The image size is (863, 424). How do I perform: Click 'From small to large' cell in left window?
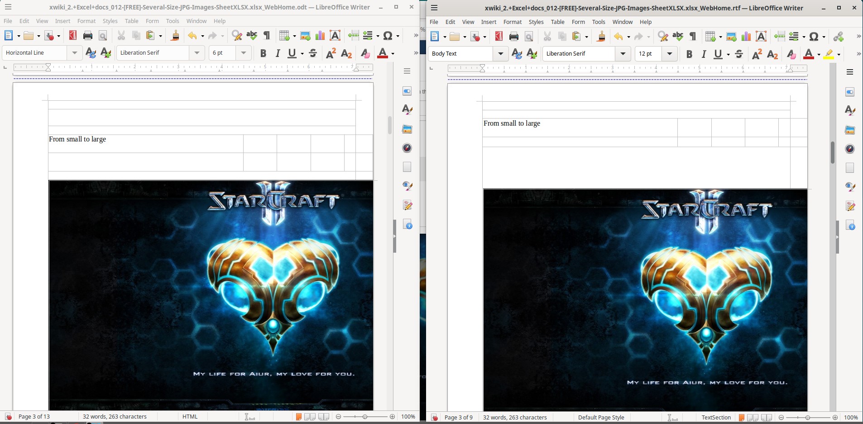pyautogui.click(x=146, y=143)
